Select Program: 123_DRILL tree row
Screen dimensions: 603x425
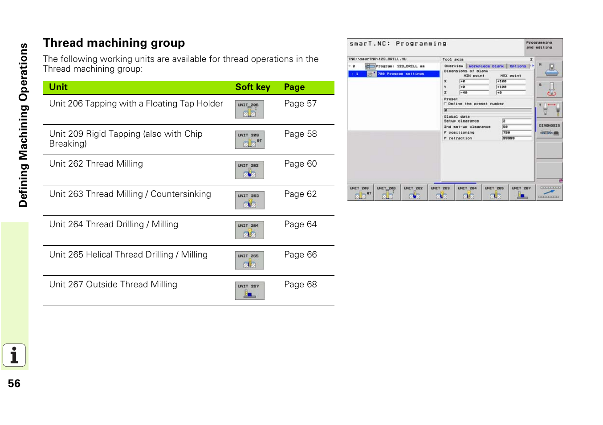[394, 66]
